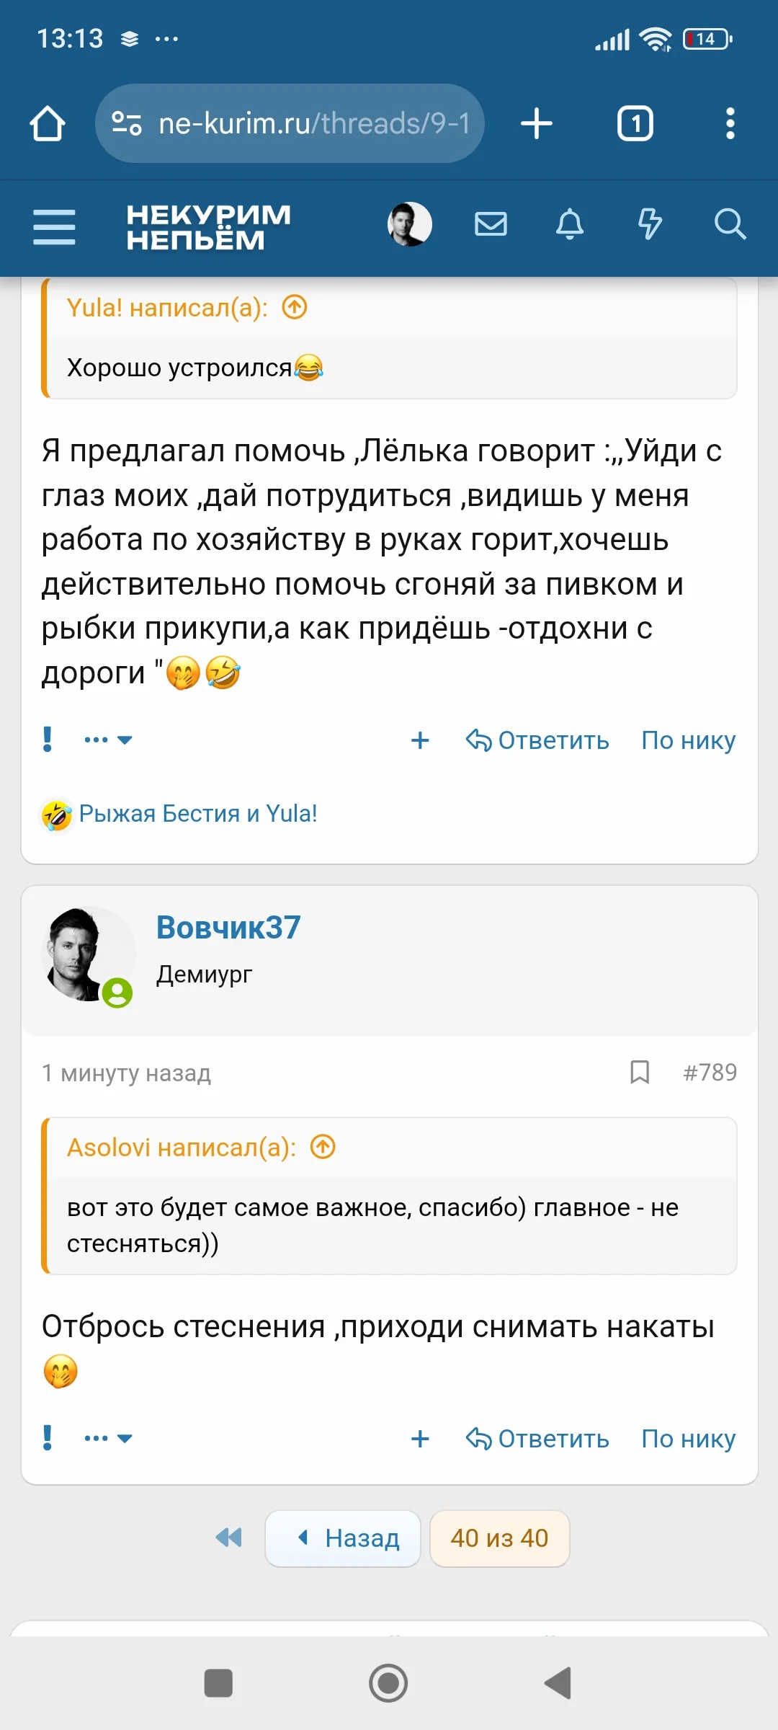Open the forum search magnifier icon

730,225
